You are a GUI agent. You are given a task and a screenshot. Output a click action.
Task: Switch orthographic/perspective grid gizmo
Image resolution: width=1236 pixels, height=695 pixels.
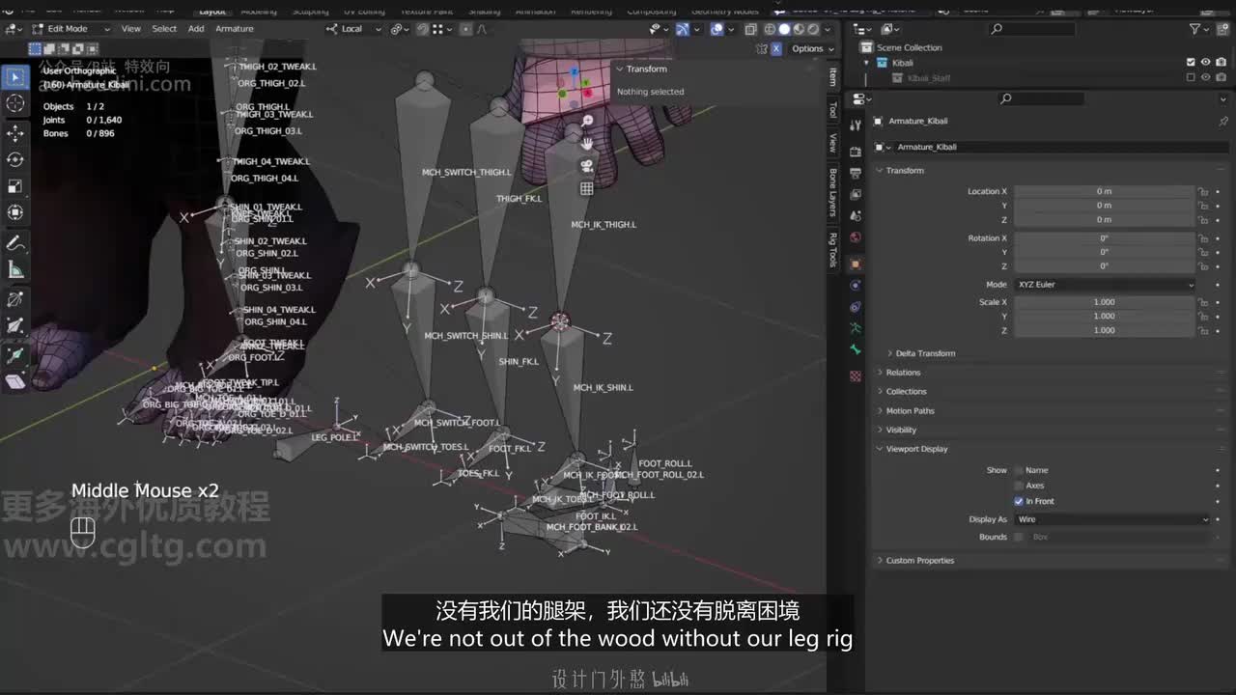(586, 188)
